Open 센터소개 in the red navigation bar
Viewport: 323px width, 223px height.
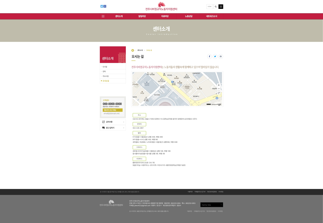point(119,16)
